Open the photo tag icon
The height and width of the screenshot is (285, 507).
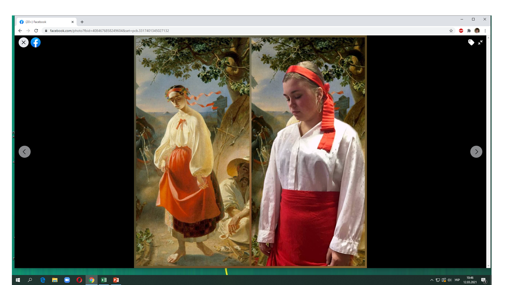[x=471, y=42]
